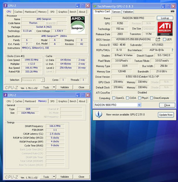This screenshot has height=182, width=178.
Task: Click Update Now for GPU-Z
Action: tap(166, 115)
